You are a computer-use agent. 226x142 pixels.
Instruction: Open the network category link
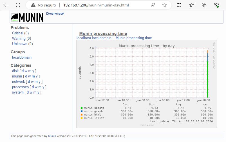click(18, 81)
